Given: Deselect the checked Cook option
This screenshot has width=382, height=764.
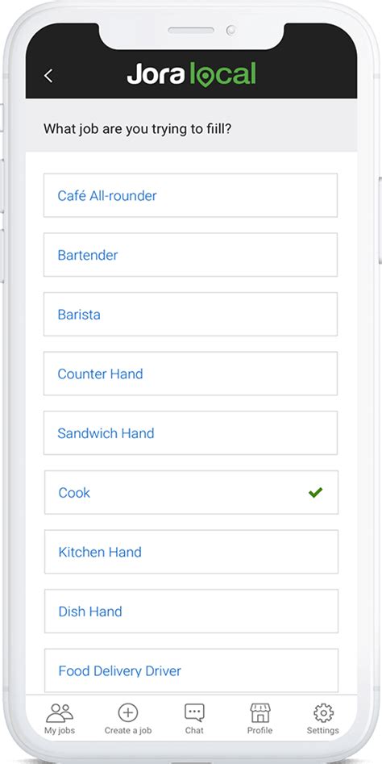Looking at the screenshot, I should [191, 493].
